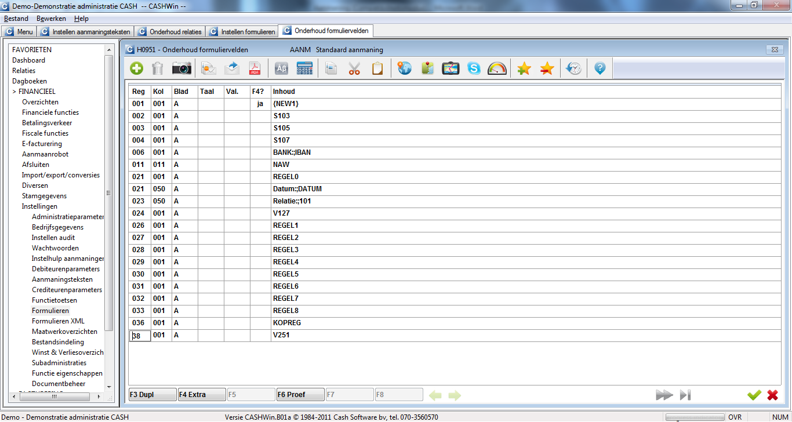
Task: Click the Aß text icon
Action: click(x=281, y=68)
